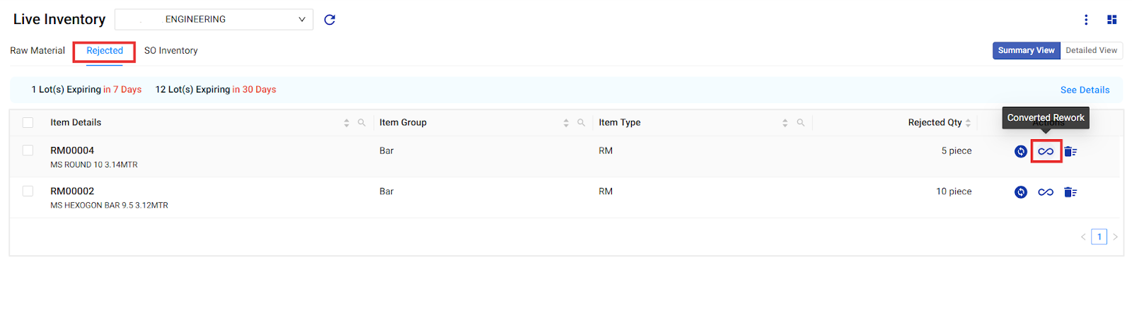This screenshot has width=1132, height=313.
Task: Click the refresh icon next to ENGINEERING
Action: coord(329,20)
